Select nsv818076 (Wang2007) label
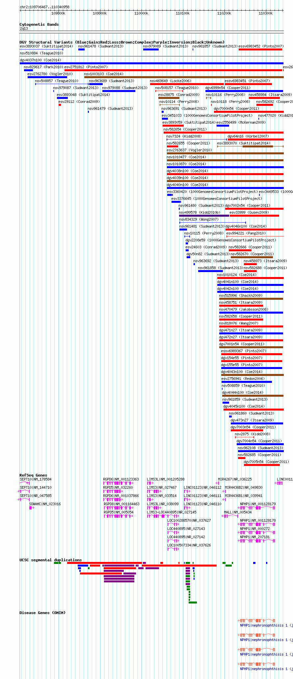The height and width of the screenshot is (679, 293). [239, 323]
